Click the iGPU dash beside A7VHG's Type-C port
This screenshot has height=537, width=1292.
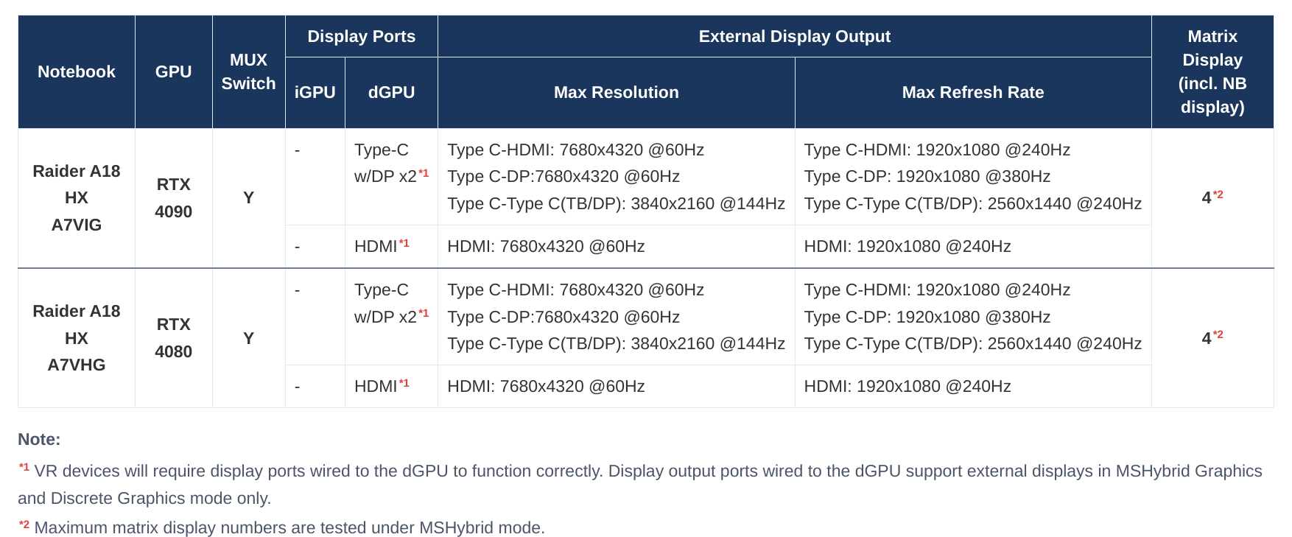298,290
